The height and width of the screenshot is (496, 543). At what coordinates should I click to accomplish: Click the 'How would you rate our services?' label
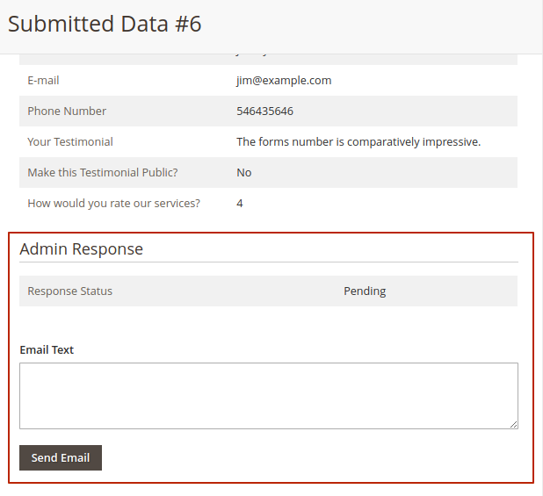point(113,203)
